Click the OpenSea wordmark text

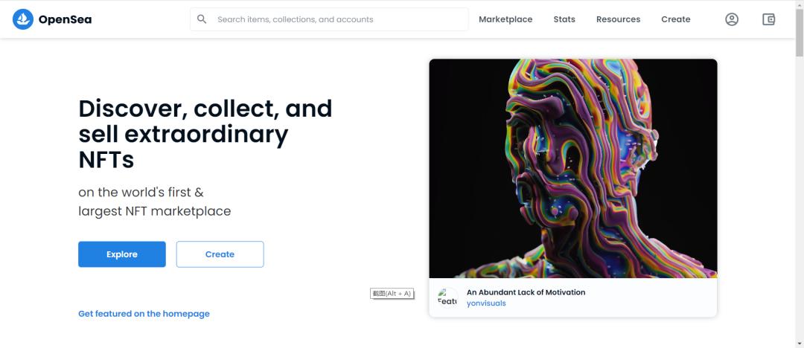65,19
